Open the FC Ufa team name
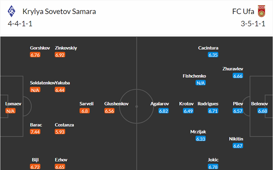This screenshot has height=170, width=273. point(243,11)
